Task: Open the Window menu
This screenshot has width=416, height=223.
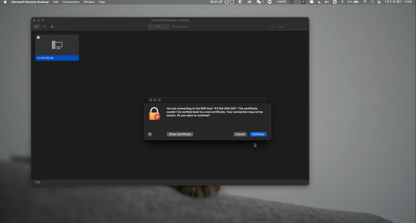Action: (x=89, y=2)
